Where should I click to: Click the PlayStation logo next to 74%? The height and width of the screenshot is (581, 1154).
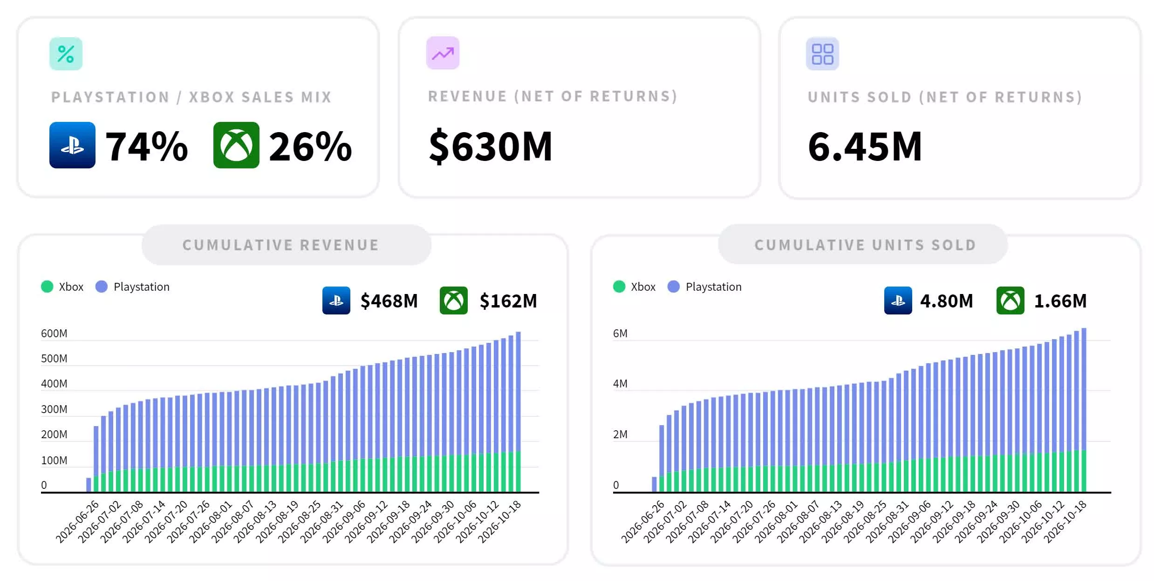click(72, 145)
